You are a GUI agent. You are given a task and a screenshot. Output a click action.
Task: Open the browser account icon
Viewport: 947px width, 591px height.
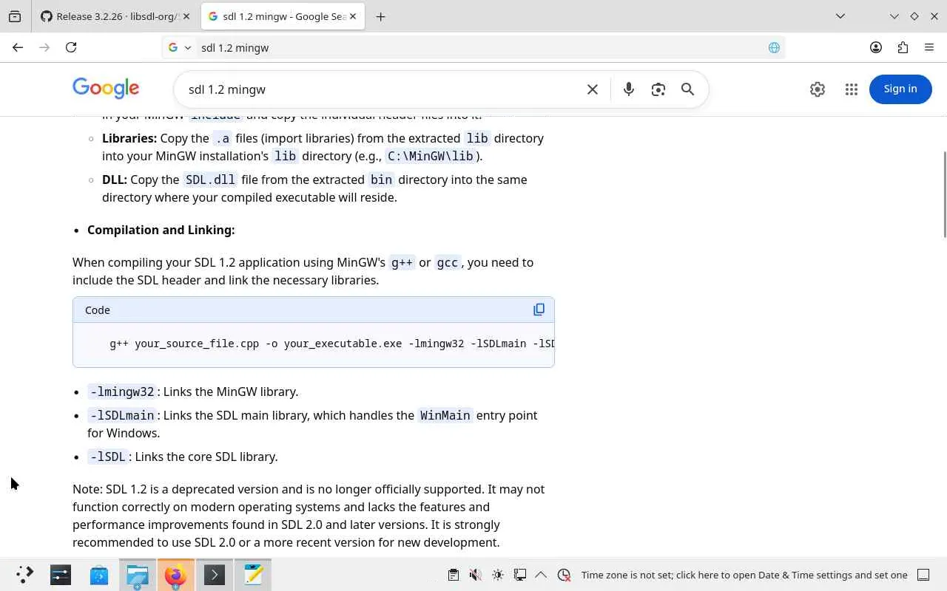tap(876, 47)
